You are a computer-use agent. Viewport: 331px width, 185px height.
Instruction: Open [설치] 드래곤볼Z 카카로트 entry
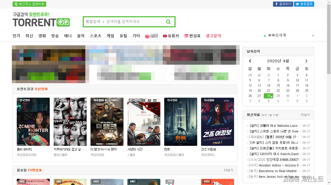(275, 148)
